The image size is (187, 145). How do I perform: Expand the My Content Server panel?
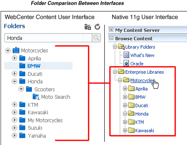click(111, 30)
